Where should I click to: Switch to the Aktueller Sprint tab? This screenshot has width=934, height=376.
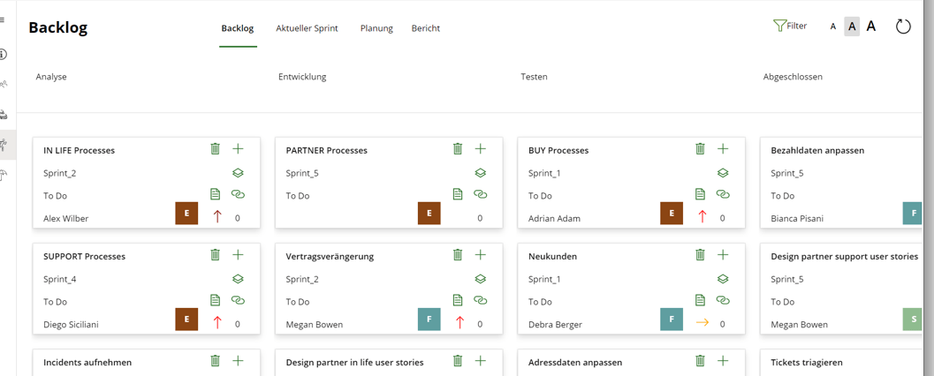(x=307, y=28)
